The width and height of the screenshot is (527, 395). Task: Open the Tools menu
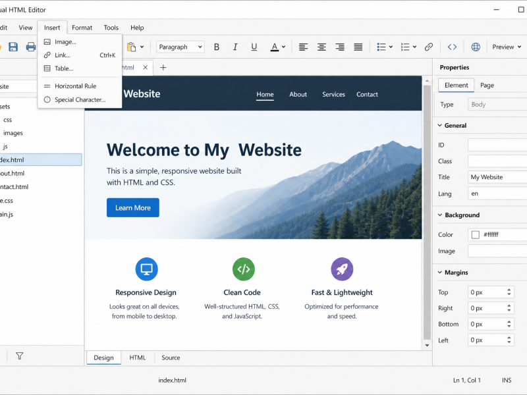point(111,28)
